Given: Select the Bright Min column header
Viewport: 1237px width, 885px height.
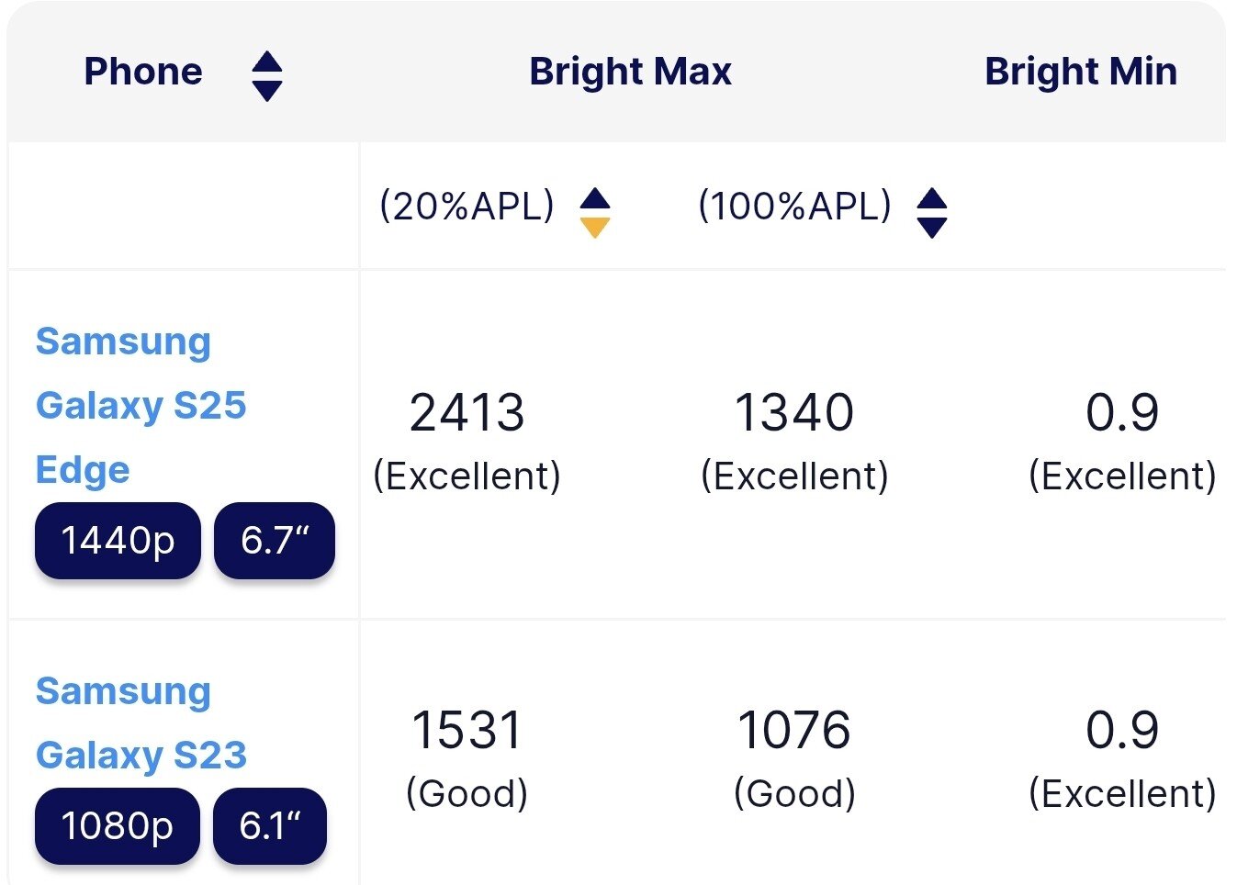Looking at the screenshot, I should point(1080,72).
